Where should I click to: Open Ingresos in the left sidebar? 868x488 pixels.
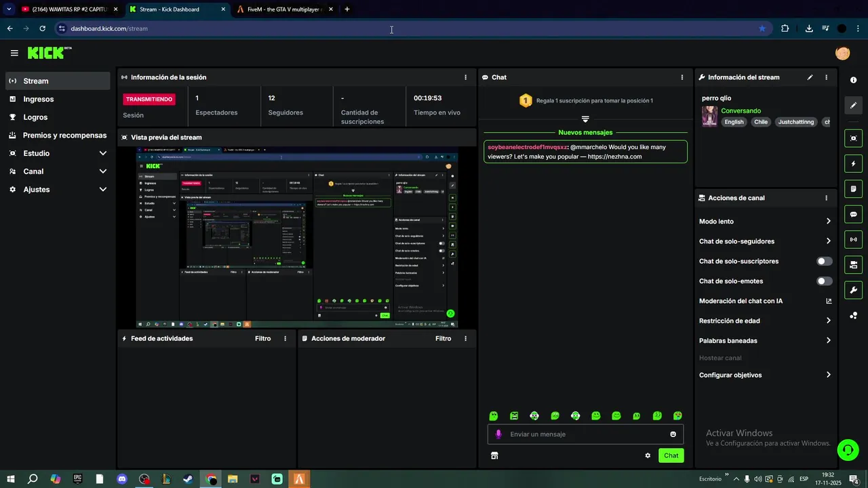click(58, 99)
